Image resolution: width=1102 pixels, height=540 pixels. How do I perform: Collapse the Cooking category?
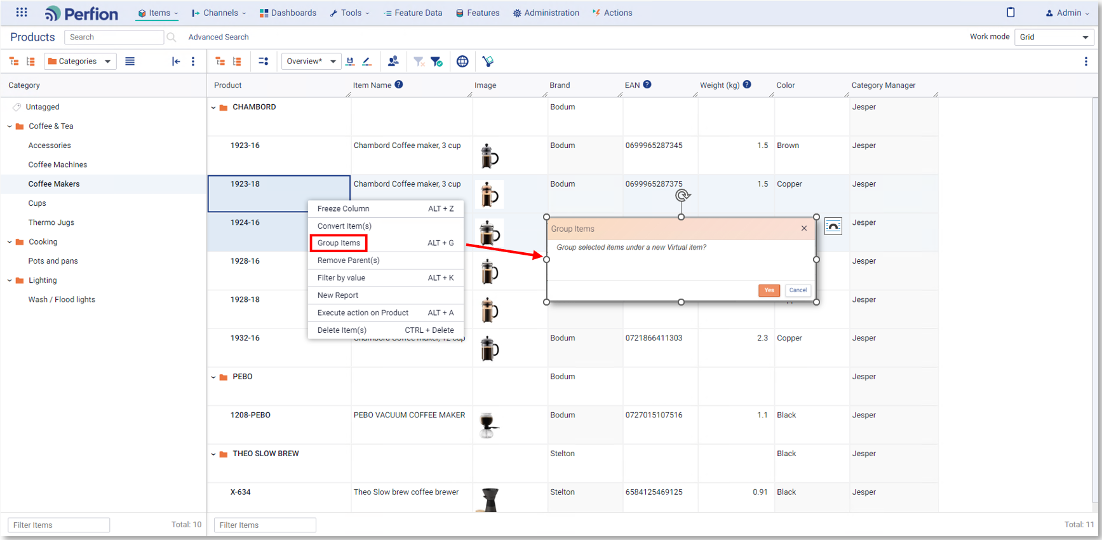pyautogui.click(x=10, y=242)
